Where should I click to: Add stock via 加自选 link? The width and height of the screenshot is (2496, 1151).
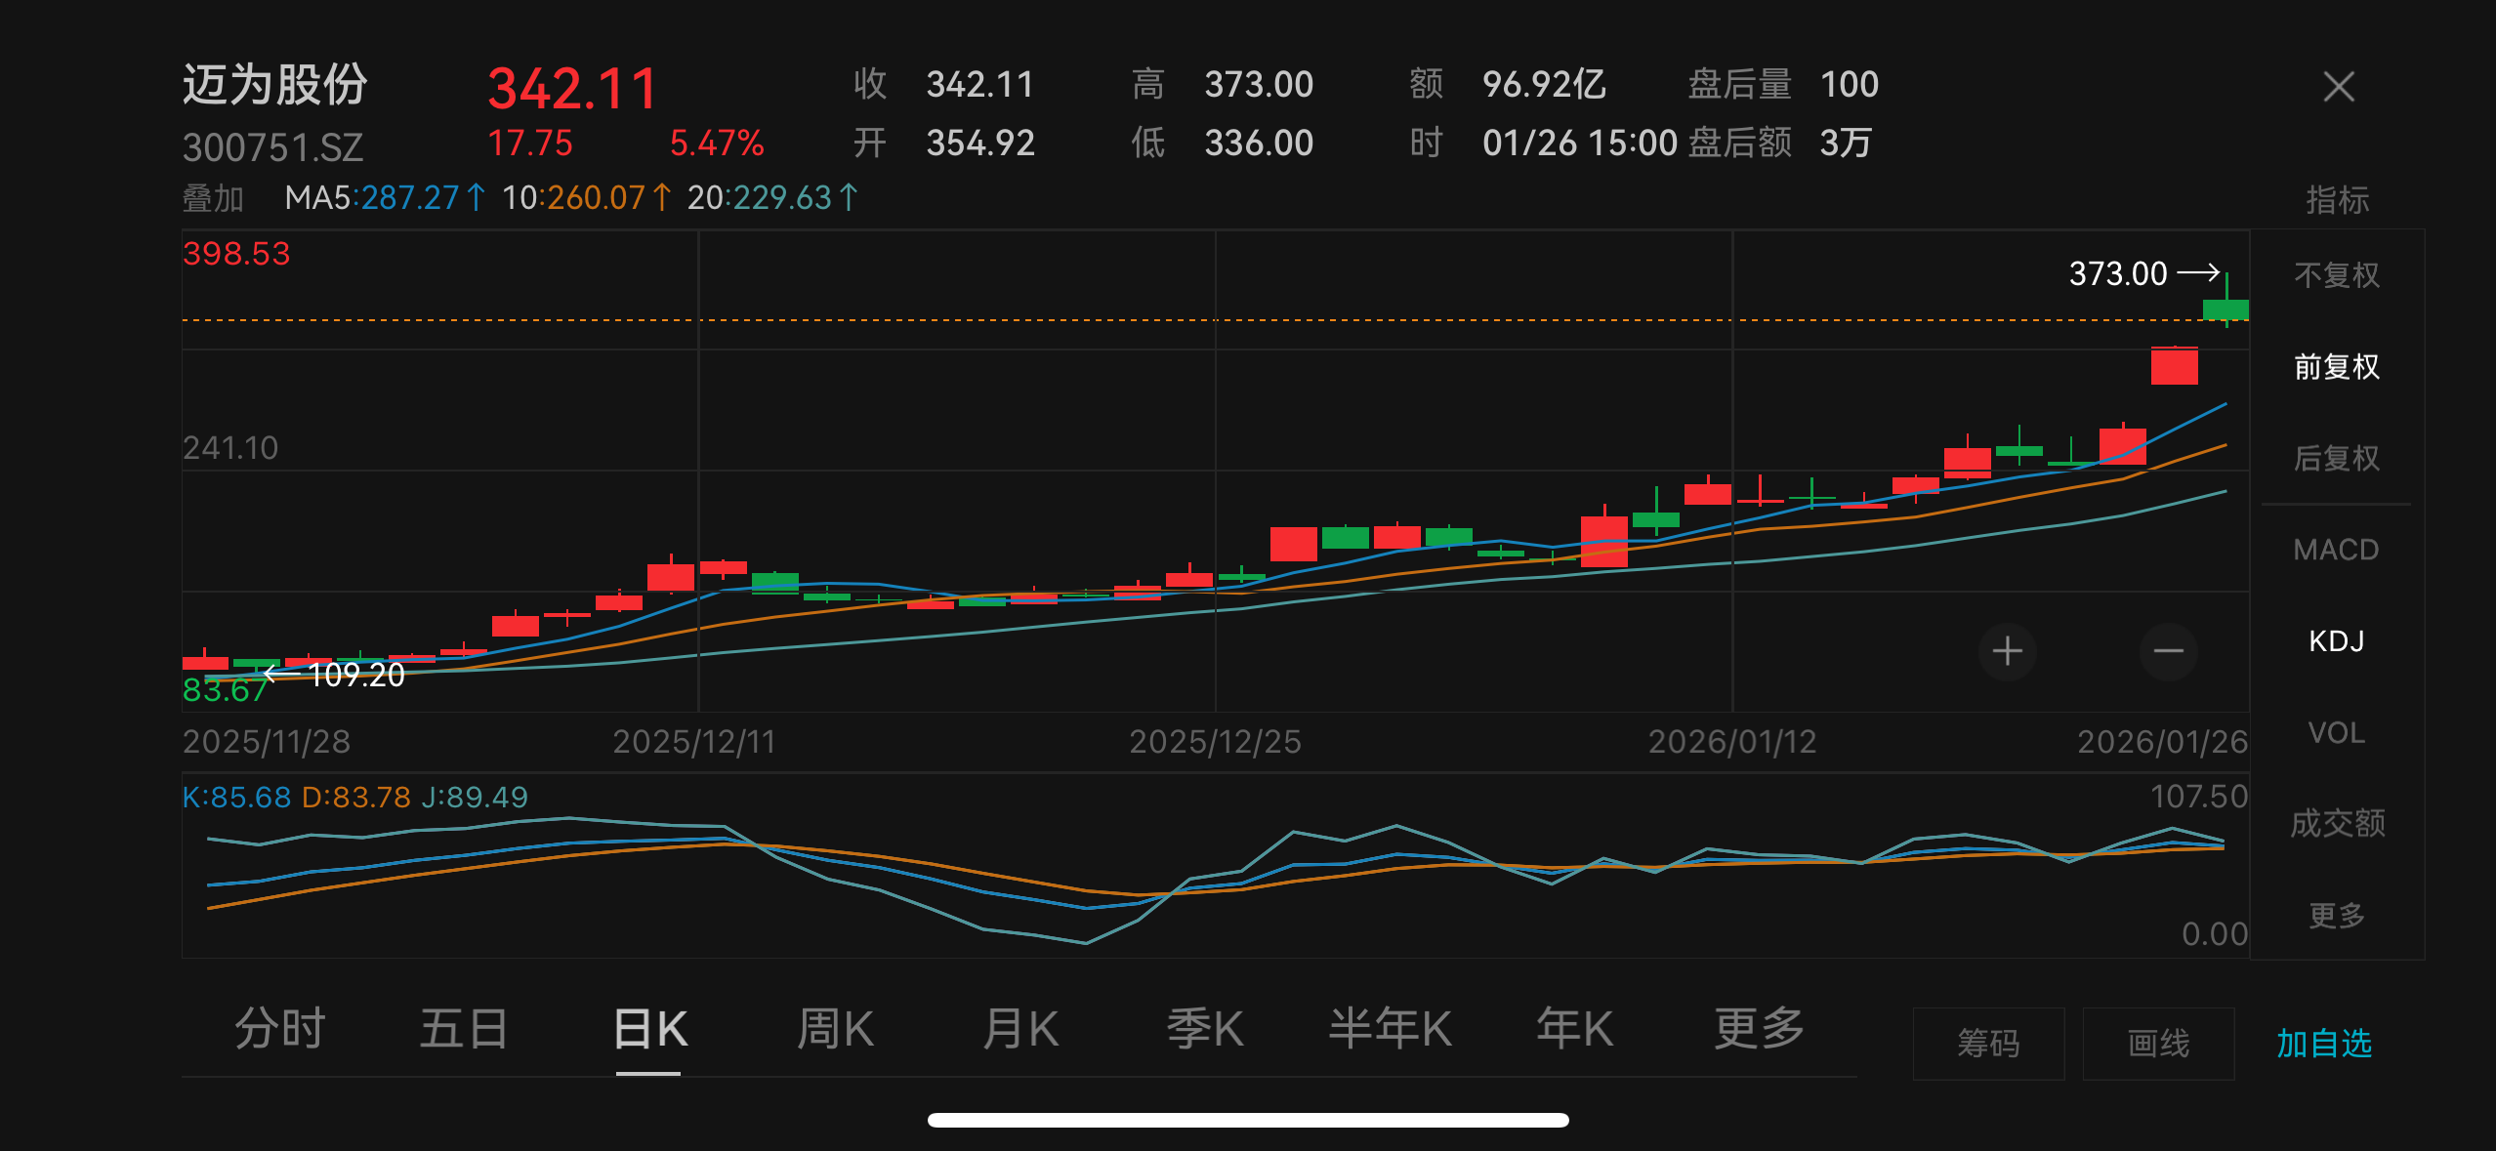pyautogui.click(x=2323, y=1044)
